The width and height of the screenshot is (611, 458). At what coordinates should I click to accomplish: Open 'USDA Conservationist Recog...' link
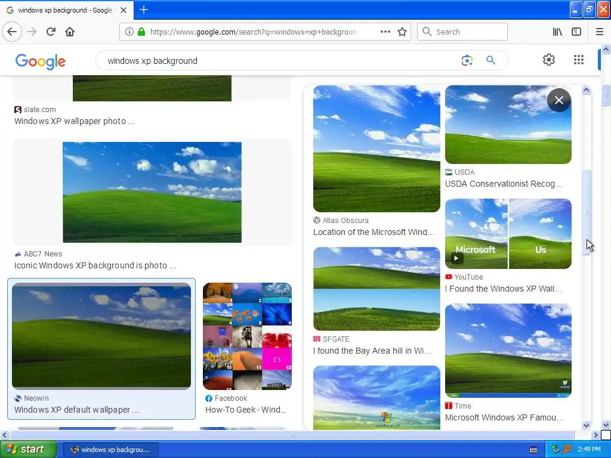504,184
